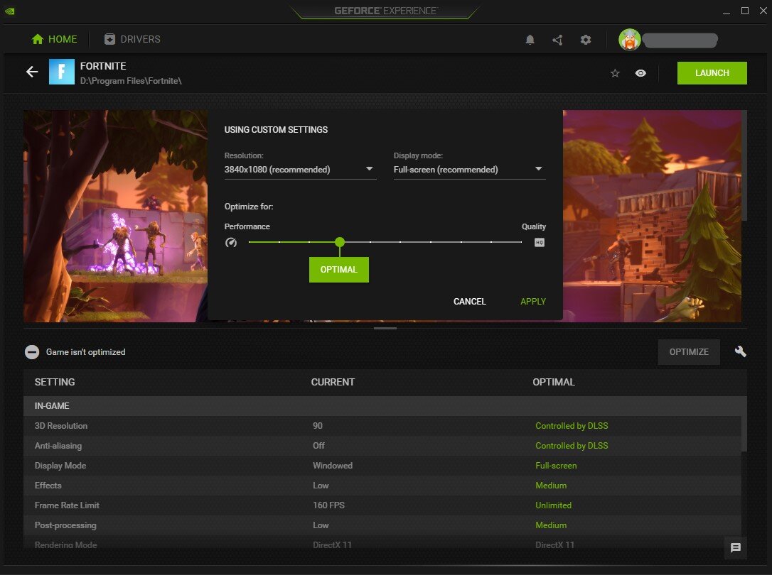This screenshot has width=772, height=575.
Task: Open the feedback chat icon
Action: coord(736,547)
